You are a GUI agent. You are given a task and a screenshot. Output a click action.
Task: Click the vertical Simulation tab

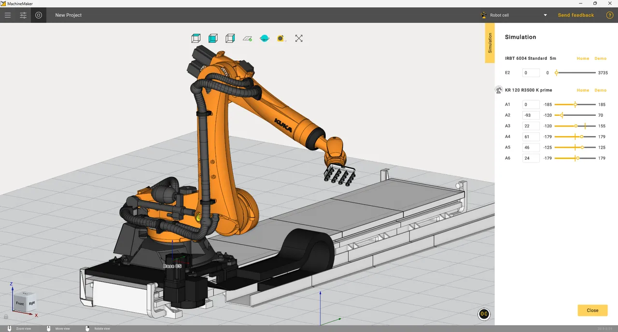point(490,43)
